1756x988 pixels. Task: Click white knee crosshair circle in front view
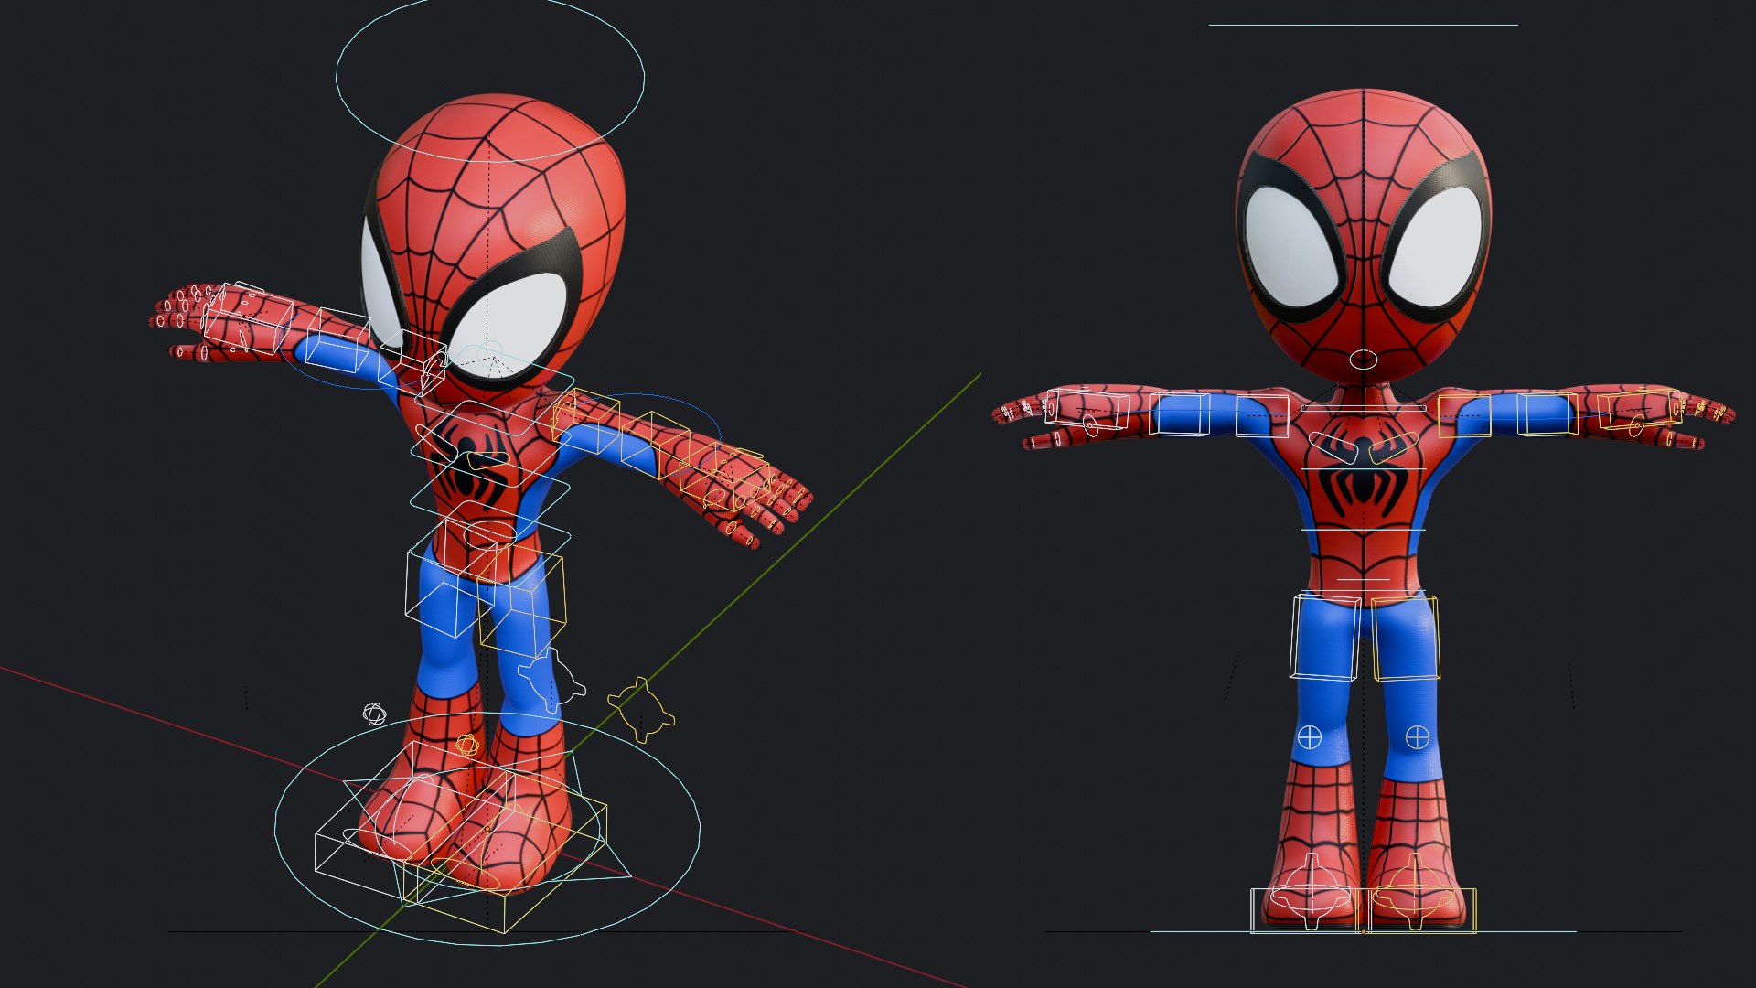point(1310,737)
